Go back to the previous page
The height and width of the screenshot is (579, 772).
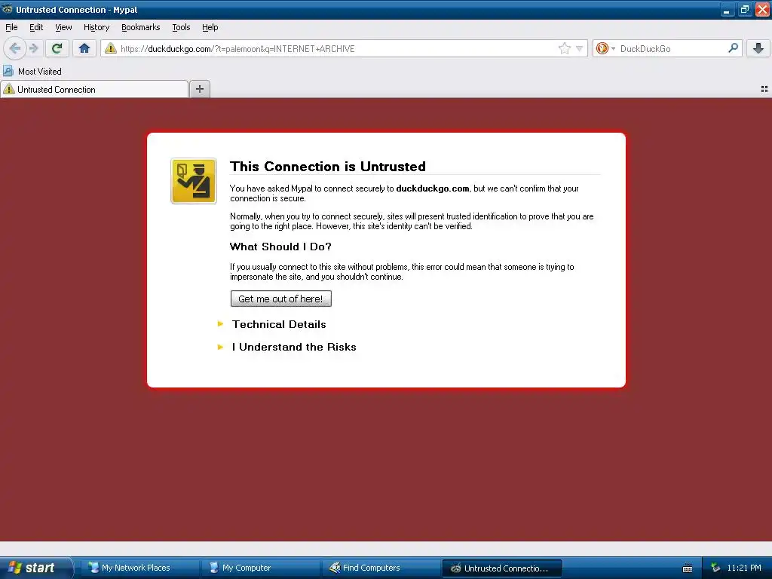point(15,48)
